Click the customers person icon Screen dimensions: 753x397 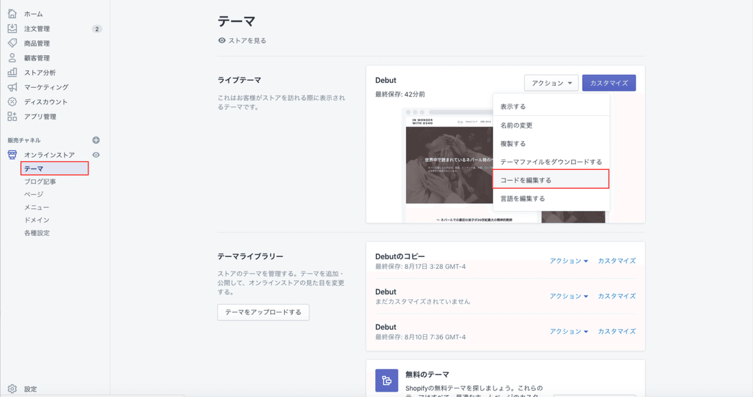click(12, 58)
